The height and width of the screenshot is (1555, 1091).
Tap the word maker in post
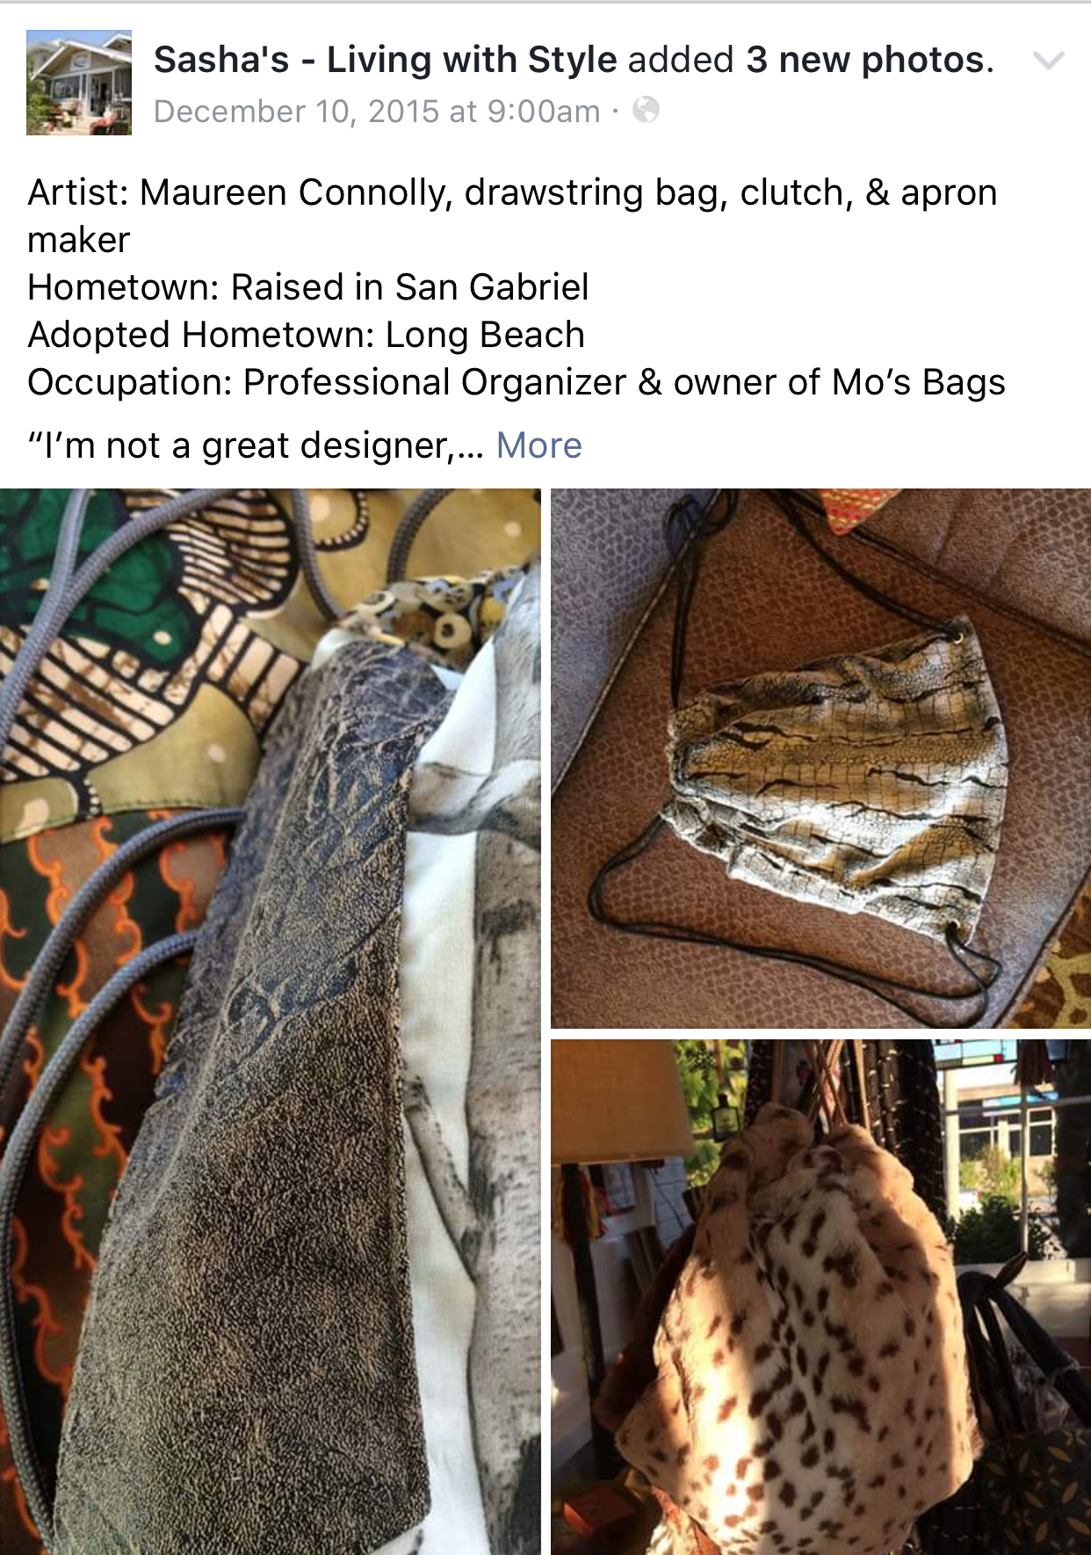point(79,240)
